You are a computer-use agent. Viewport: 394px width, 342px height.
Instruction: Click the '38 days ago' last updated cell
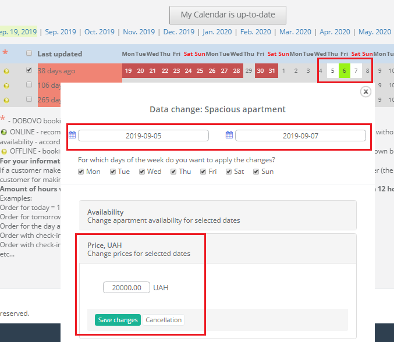[80, 71]
